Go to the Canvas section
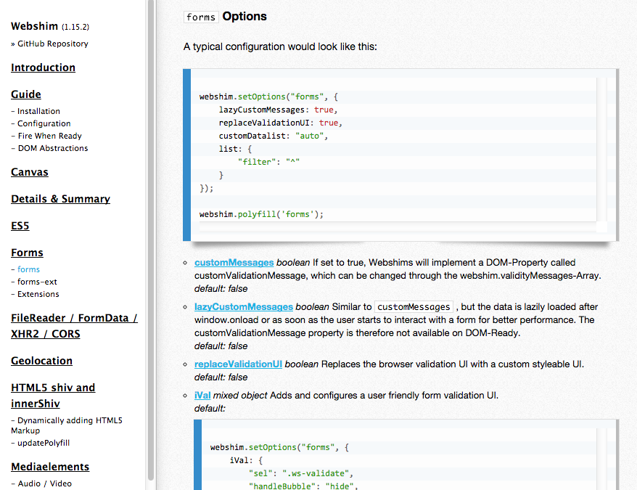The width and height of the screenshot is (637, 490). point(30,172)
